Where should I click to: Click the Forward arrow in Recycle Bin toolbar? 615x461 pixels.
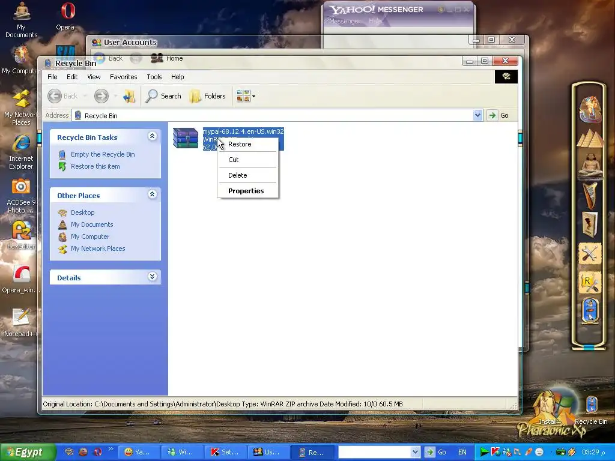pos(101,96)
